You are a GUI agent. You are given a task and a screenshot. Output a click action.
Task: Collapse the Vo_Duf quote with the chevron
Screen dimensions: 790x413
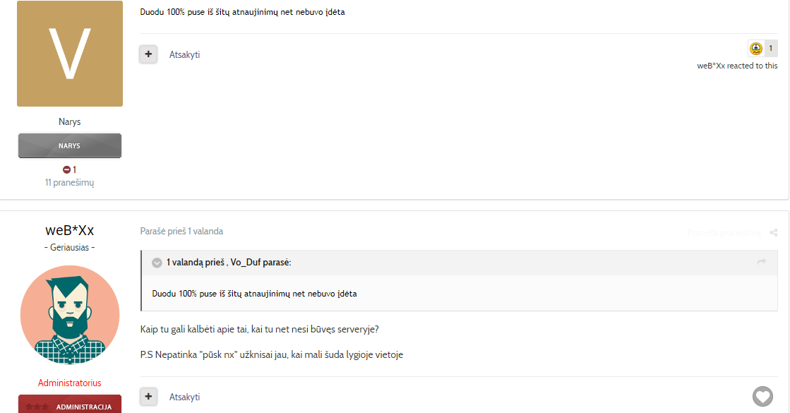click(x=157, y=263)
